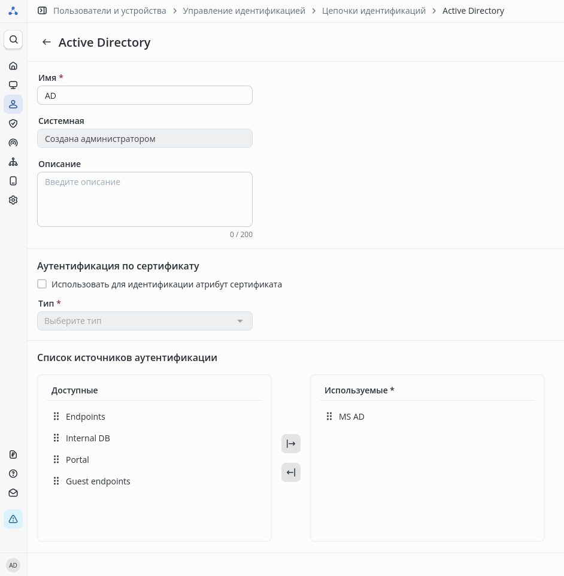Click the Имя input field
564x576 pixels.
click(145, 96)
